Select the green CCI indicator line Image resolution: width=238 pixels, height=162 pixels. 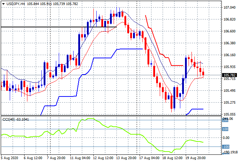(102, 124)
